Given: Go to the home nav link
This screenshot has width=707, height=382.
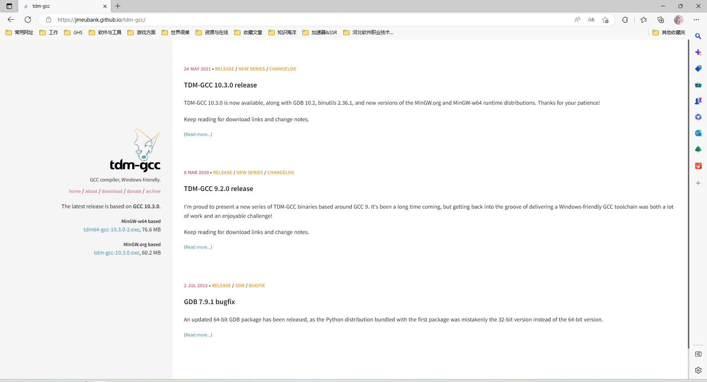Looking at the screenshot, I should pyautogui.click(x=75, y=191).
